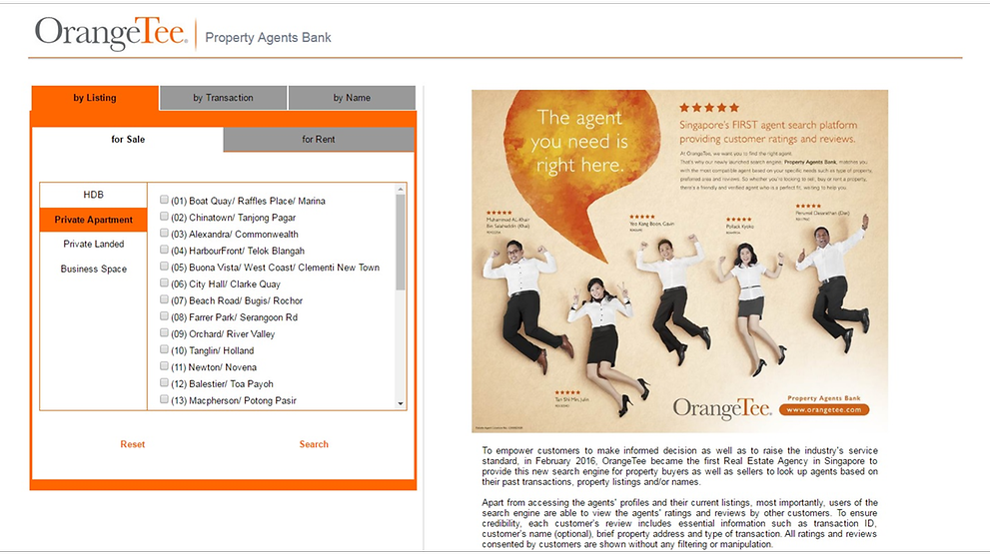Click the Reset link
Viewport: 990px width, 556px height.
point(133,444)
